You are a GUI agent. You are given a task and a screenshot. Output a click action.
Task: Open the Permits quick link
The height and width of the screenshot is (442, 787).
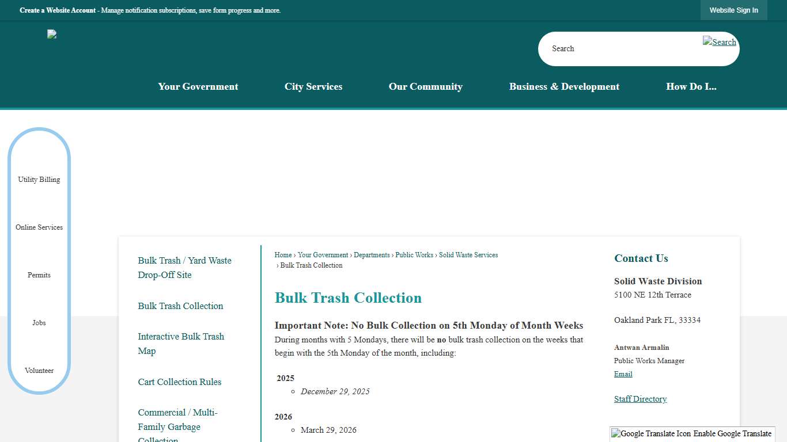(x=39, y=275)
